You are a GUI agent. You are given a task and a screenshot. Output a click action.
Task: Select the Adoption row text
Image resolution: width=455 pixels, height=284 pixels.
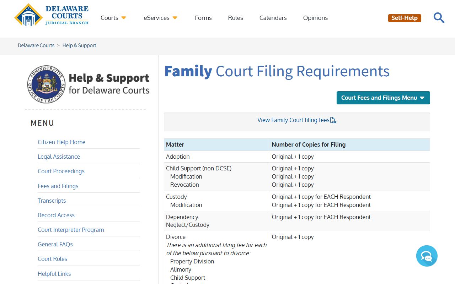(178, 157)
